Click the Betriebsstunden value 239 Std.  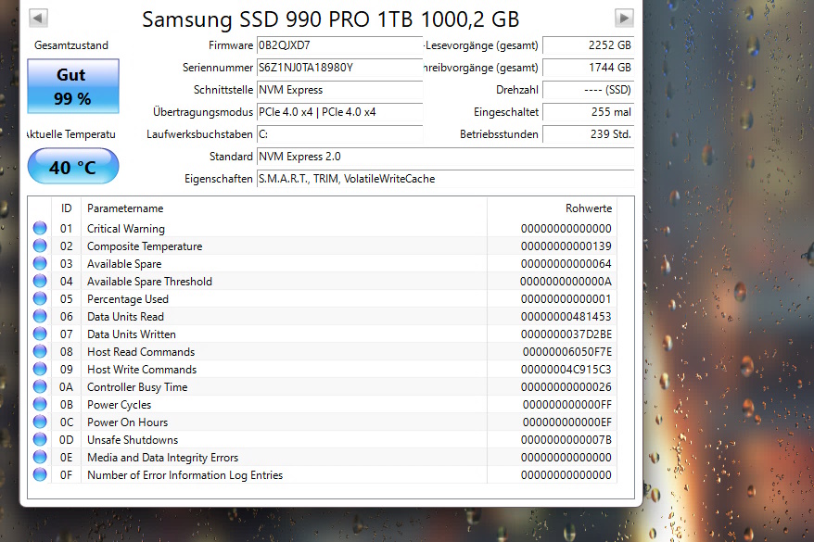point(588,135)
